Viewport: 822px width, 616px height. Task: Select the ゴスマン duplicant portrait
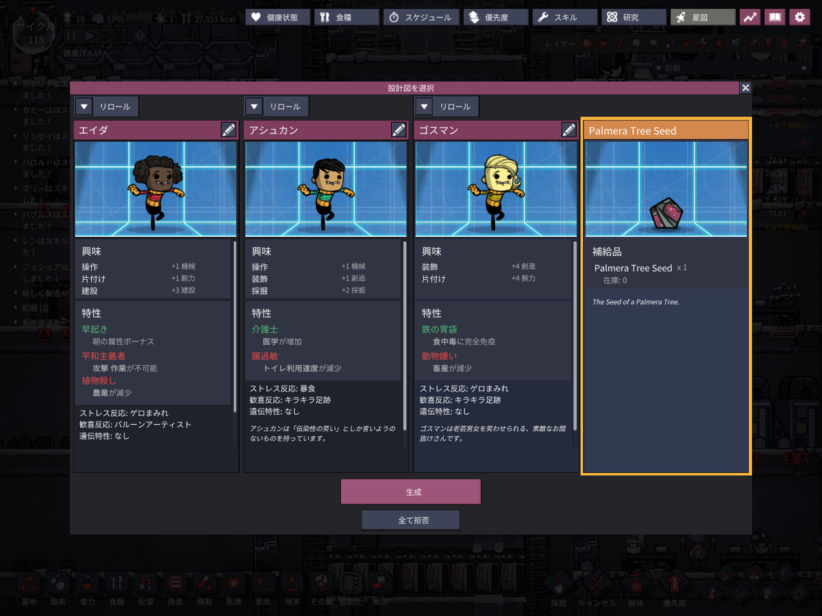495,189
